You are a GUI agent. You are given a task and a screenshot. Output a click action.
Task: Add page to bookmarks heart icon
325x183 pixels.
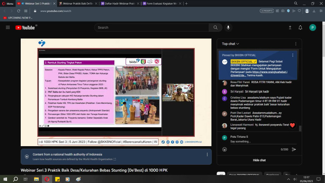pos(299,11)
